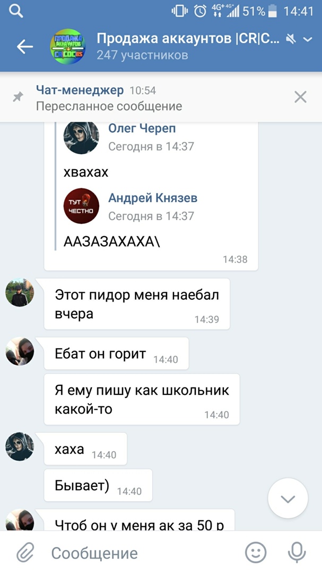
Task: Tap the ТУТ ЧЕСТНО avatar
Action: pyautogui.click(x=81, y=206)
